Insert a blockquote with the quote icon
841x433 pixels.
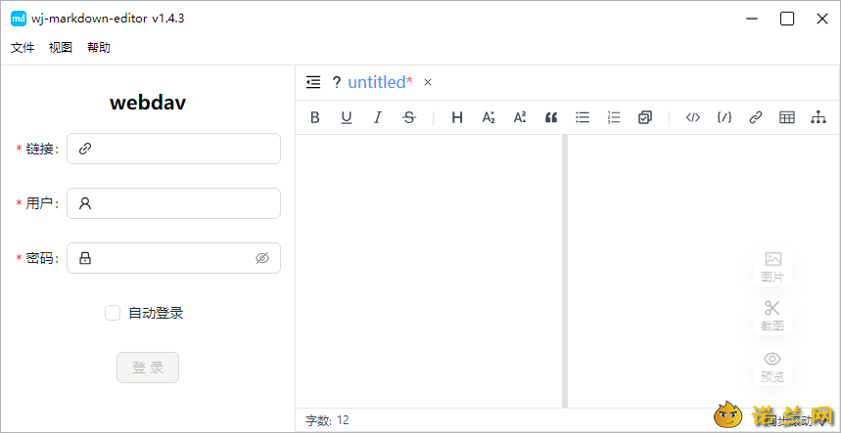tap(551, 117)
